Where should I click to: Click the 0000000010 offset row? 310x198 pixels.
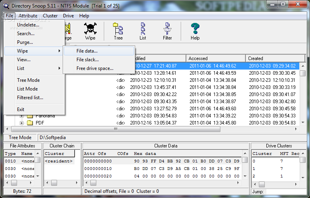click(162, 169)
